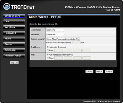
Task: Expand the Connect behavior dropdown arrow
Action: tap(79, 39)
